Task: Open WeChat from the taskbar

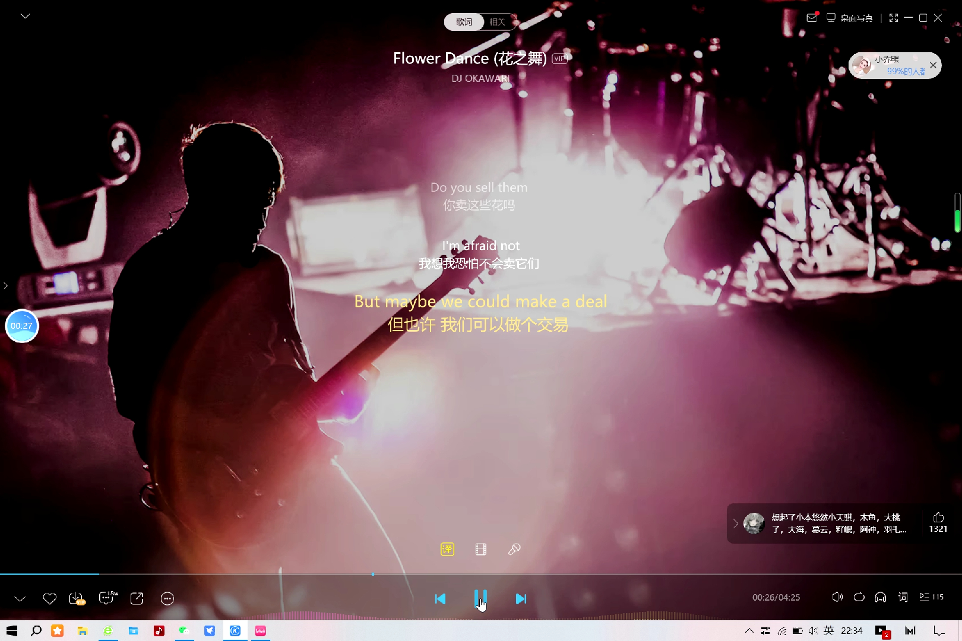Action: (x=184, y=631)
